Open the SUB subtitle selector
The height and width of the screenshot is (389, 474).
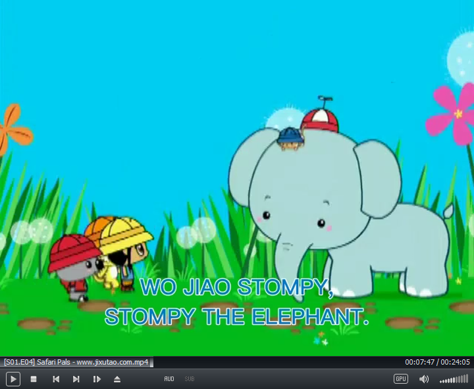click(190, 379)
